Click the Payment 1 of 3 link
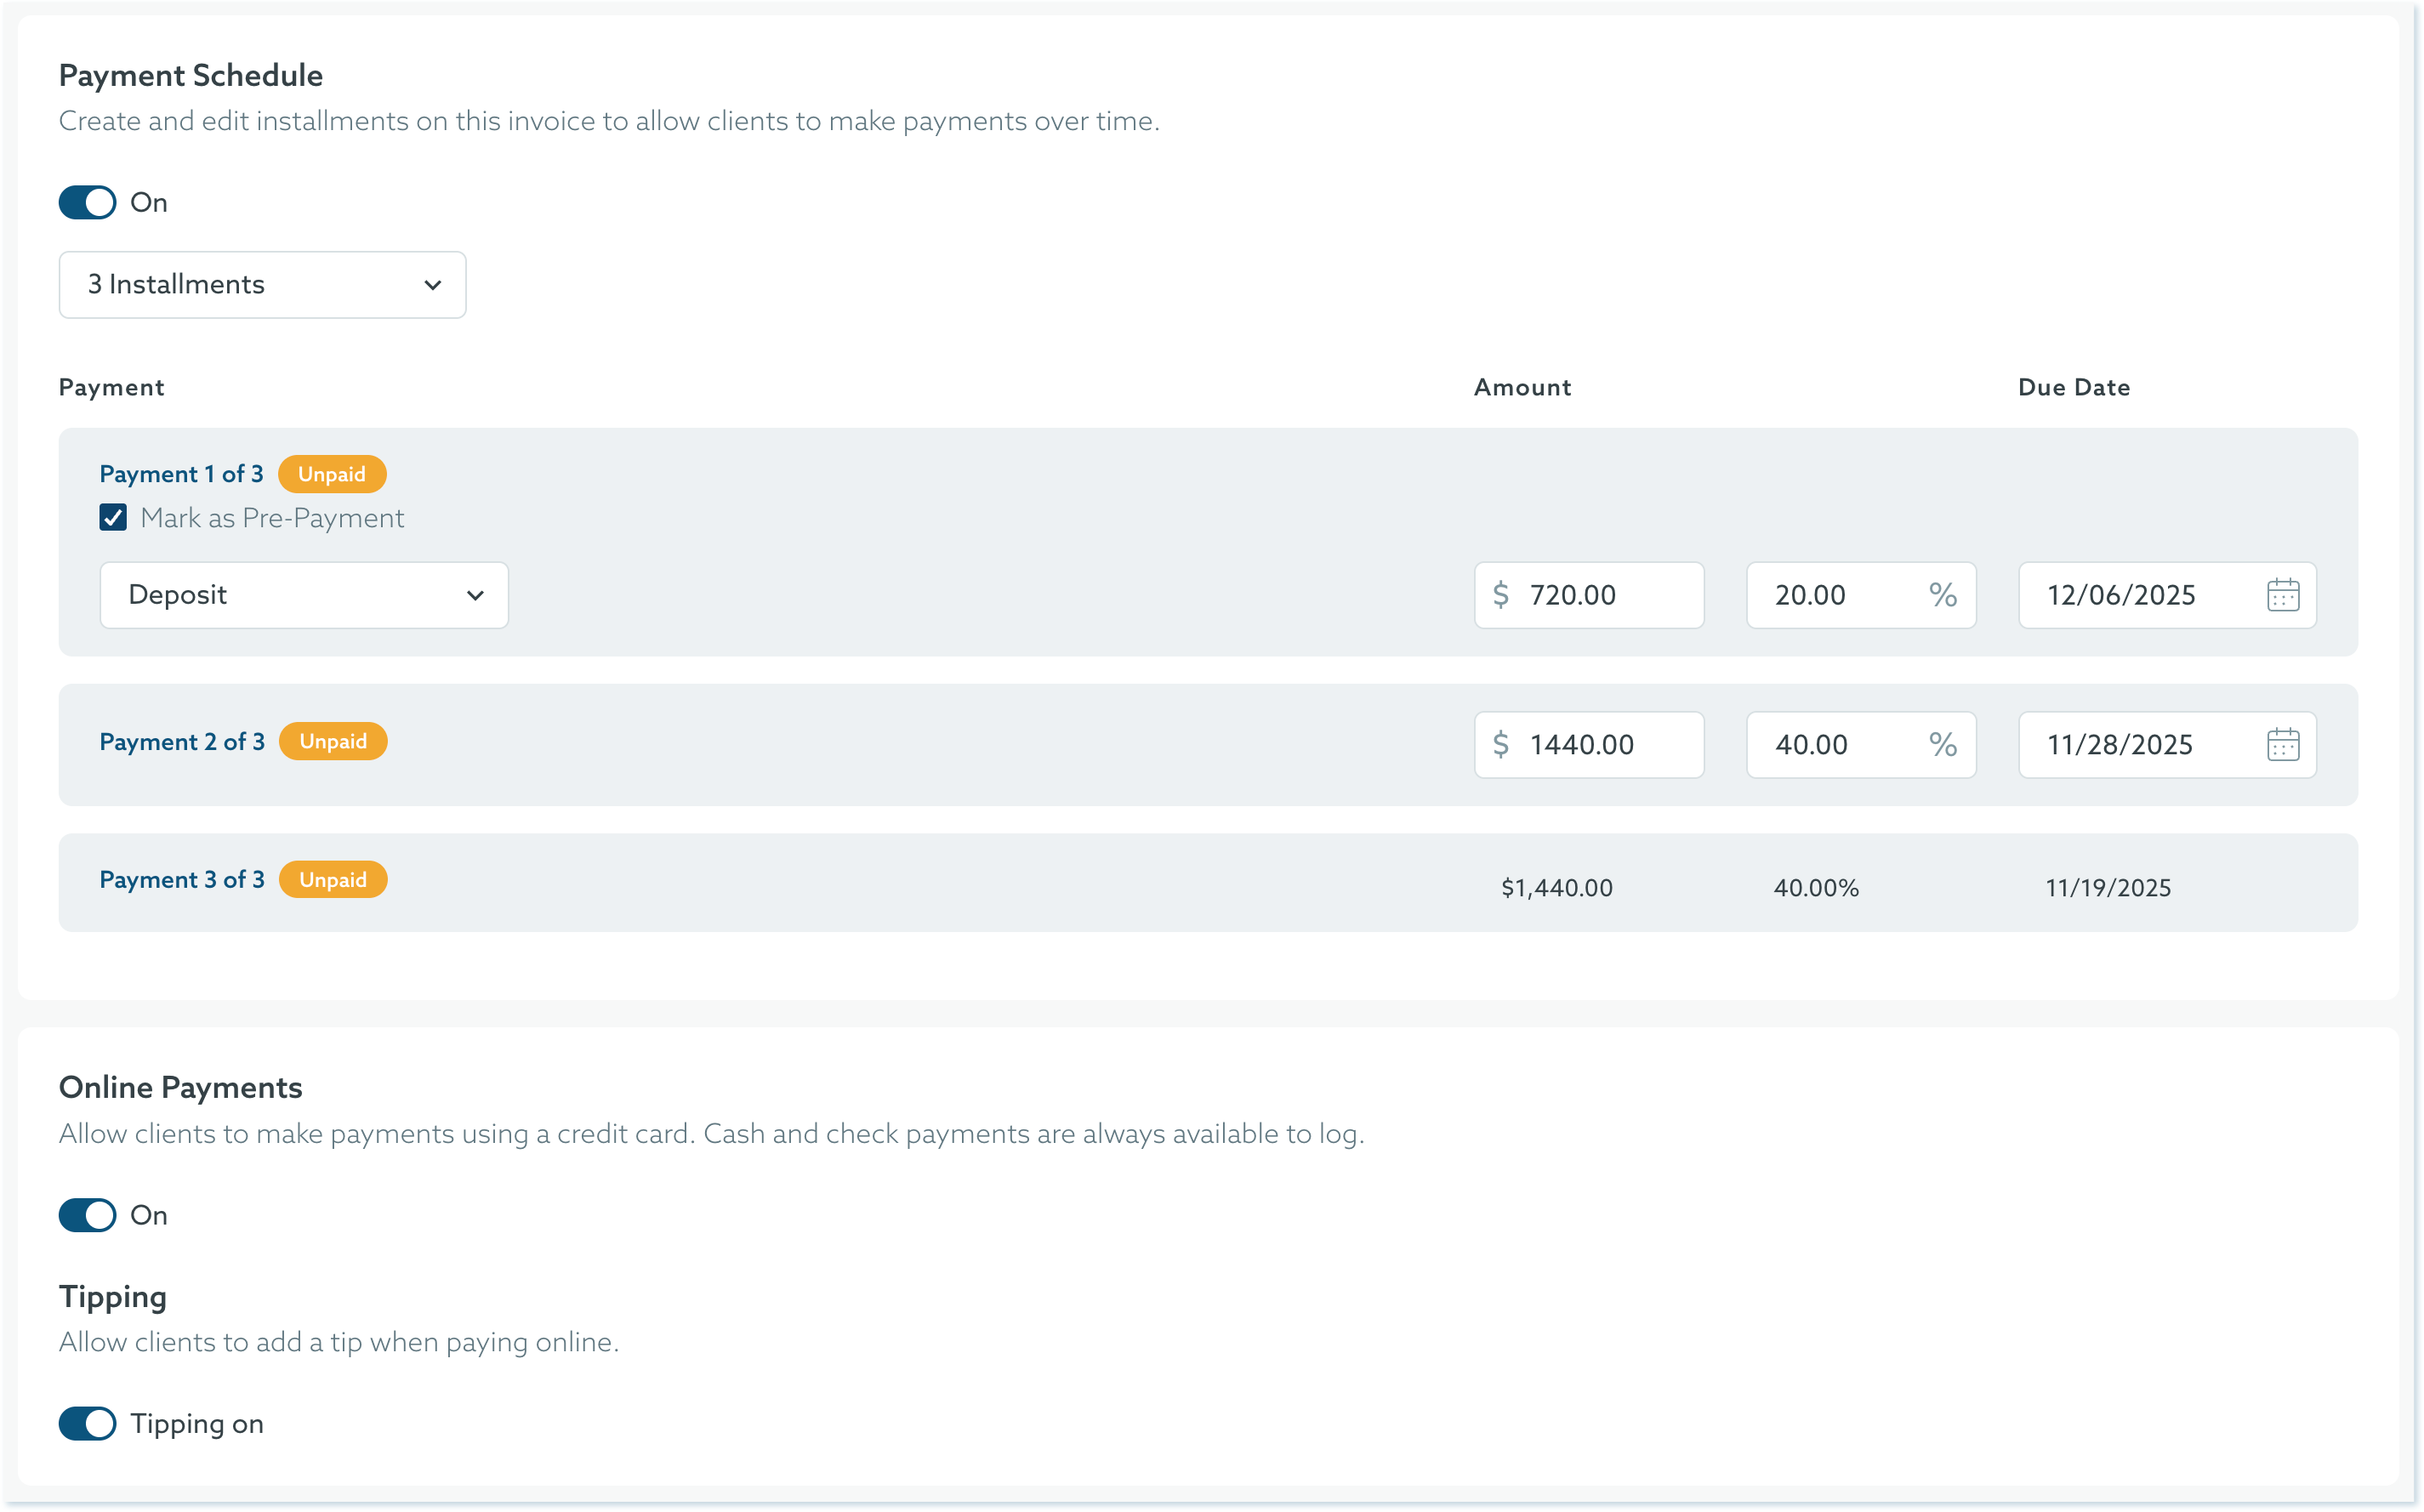This screenshot has height=1512, width=2424. [x=181, y=474]
